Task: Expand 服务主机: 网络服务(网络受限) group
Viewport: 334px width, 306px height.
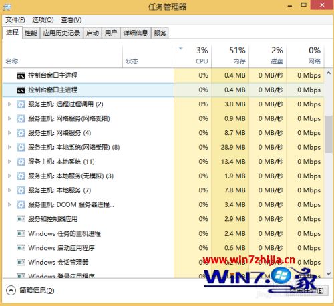Action: pyautogui.click(x=9, y=118)
